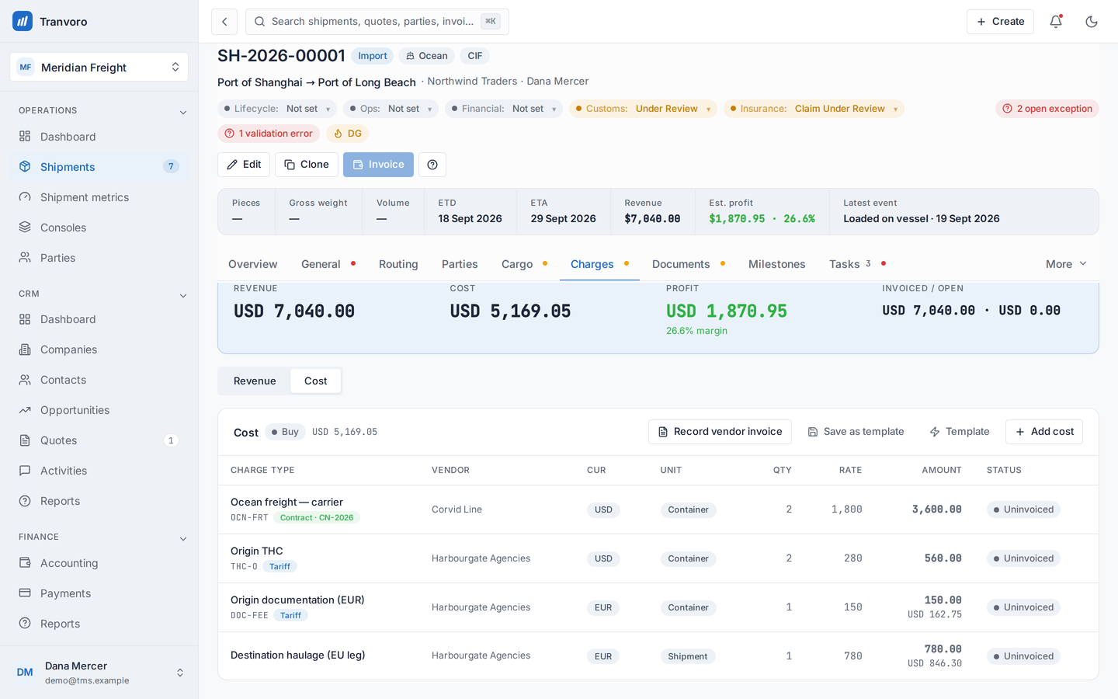The height and width of the screenshot is (699, 1118).
Task: Toggle dark mode moon icon
Action: [x=1092, y=22]
